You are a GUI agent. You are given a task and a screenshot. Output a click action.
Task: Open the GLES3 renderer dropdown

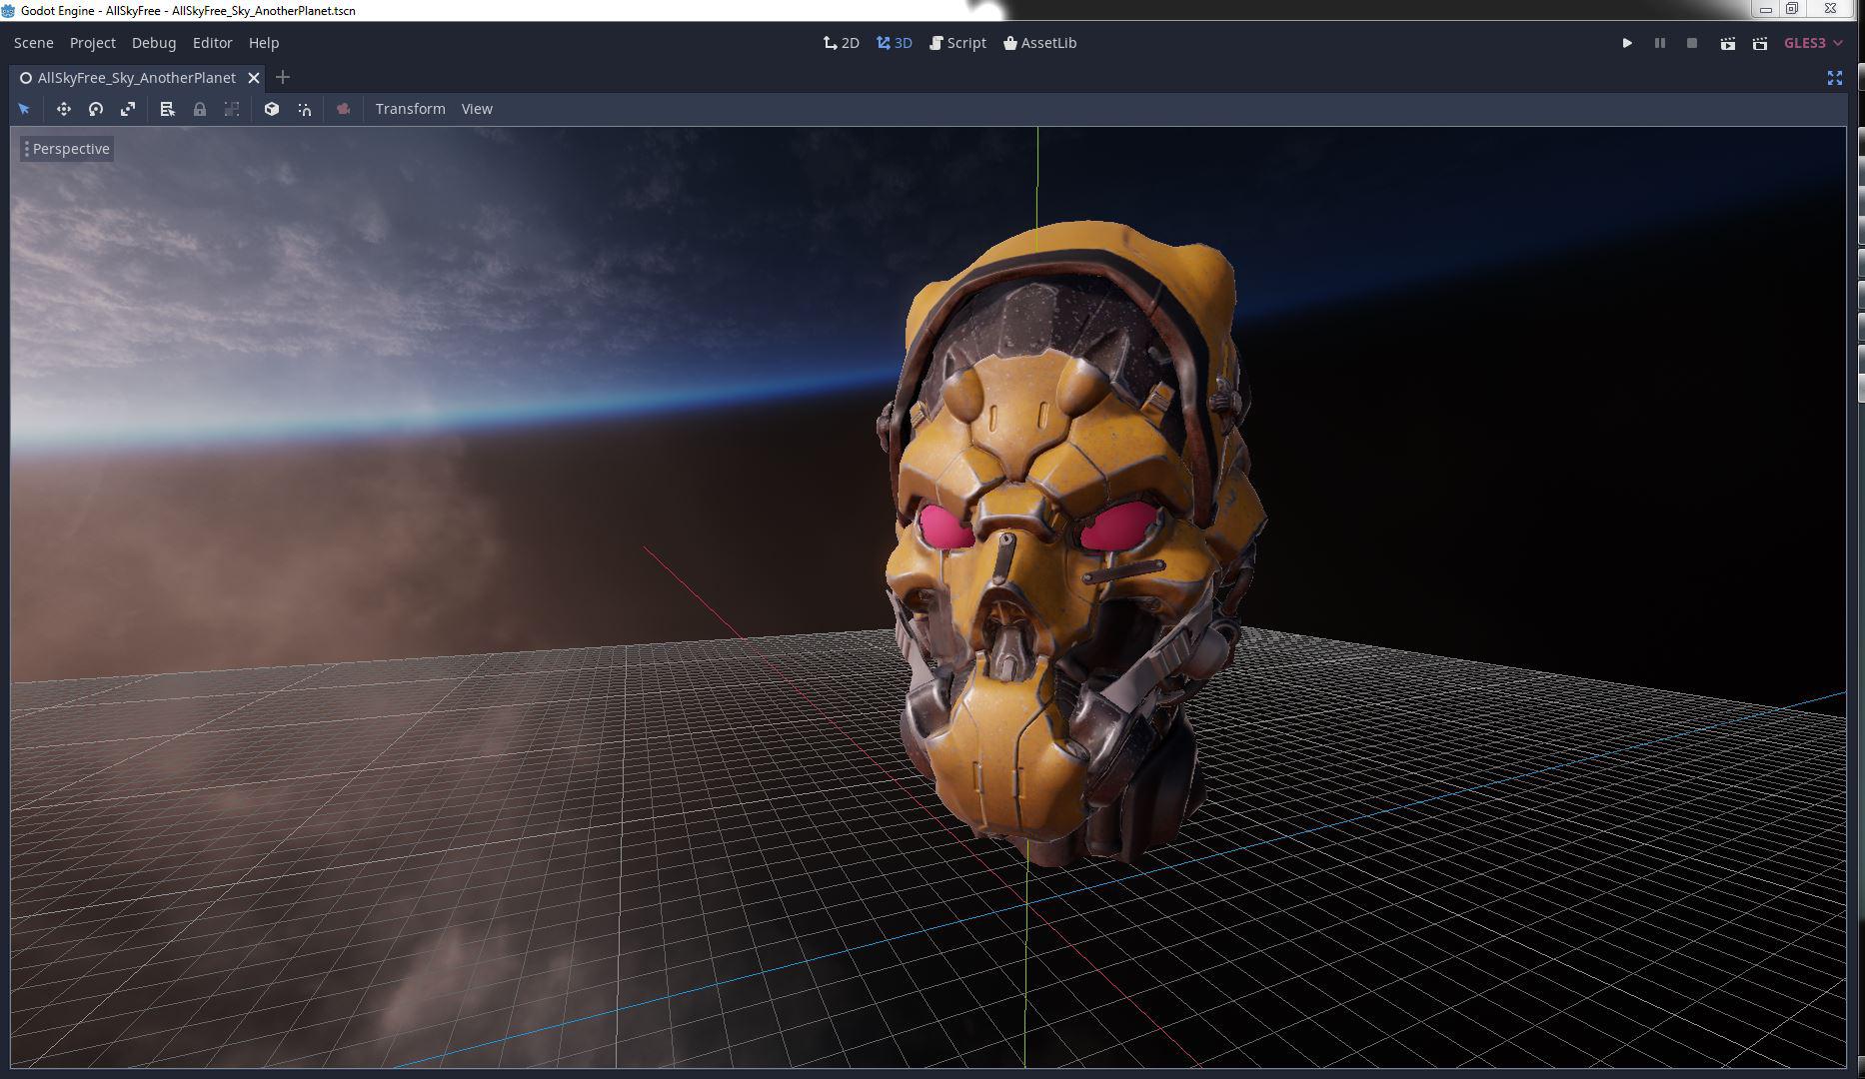click(x=1810, y=43)
